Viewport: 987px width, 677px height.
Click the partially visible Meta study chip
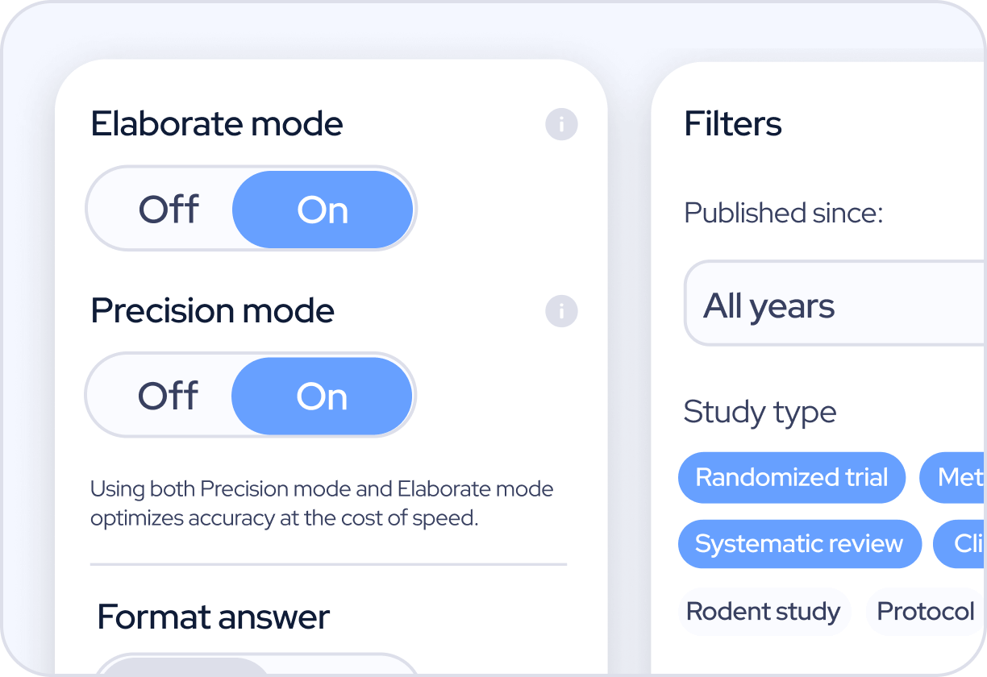(956, 478)
